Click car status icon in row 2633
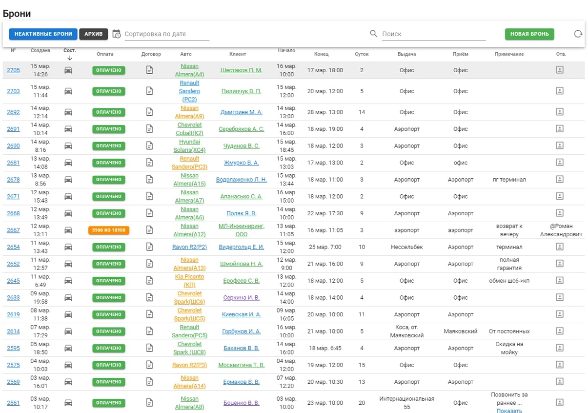Viewport: 588px width, 413px height. [68, 297]
